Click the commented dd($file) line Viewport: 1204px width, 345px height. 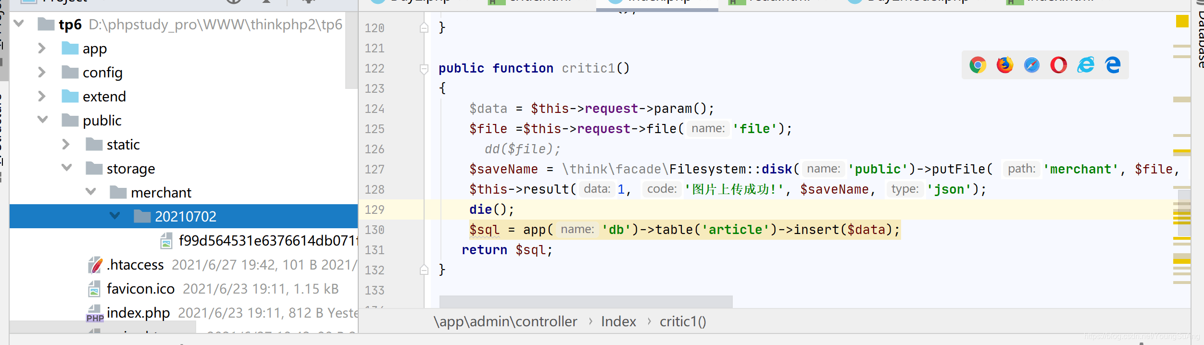point(522,149)
